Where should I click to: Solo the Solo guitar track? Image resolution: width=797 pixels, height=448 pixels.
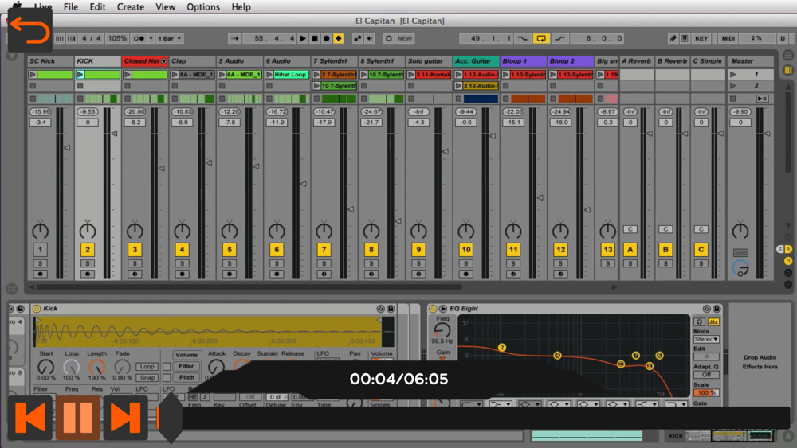point(418,264)
